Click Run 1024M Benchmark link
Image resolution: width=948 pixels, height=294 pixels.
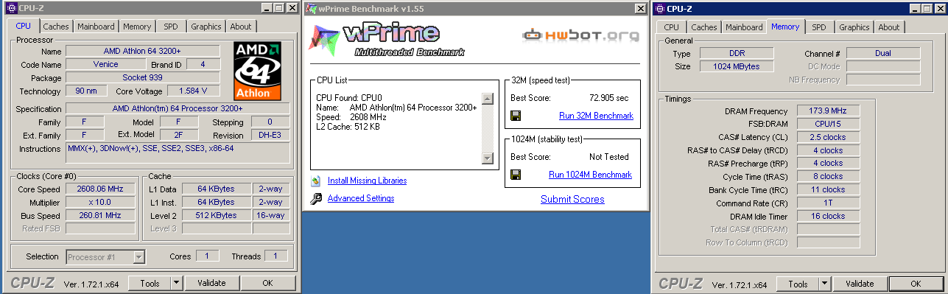(x=591, y=175)
